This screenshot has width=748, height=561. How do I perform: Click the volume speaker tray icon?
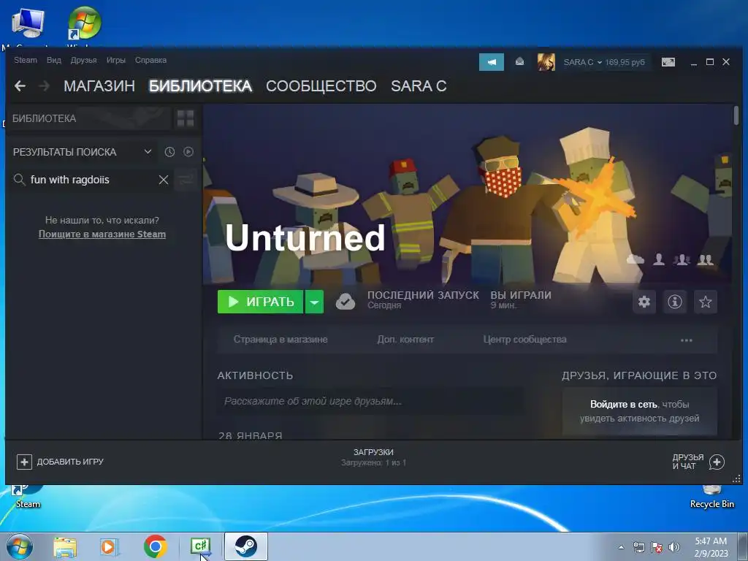674,547
